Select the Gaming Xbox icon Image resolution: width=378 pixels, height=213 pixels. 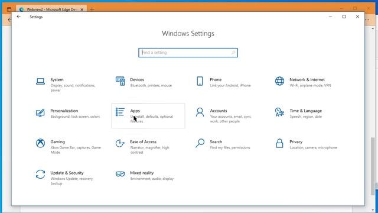(40, 143)
